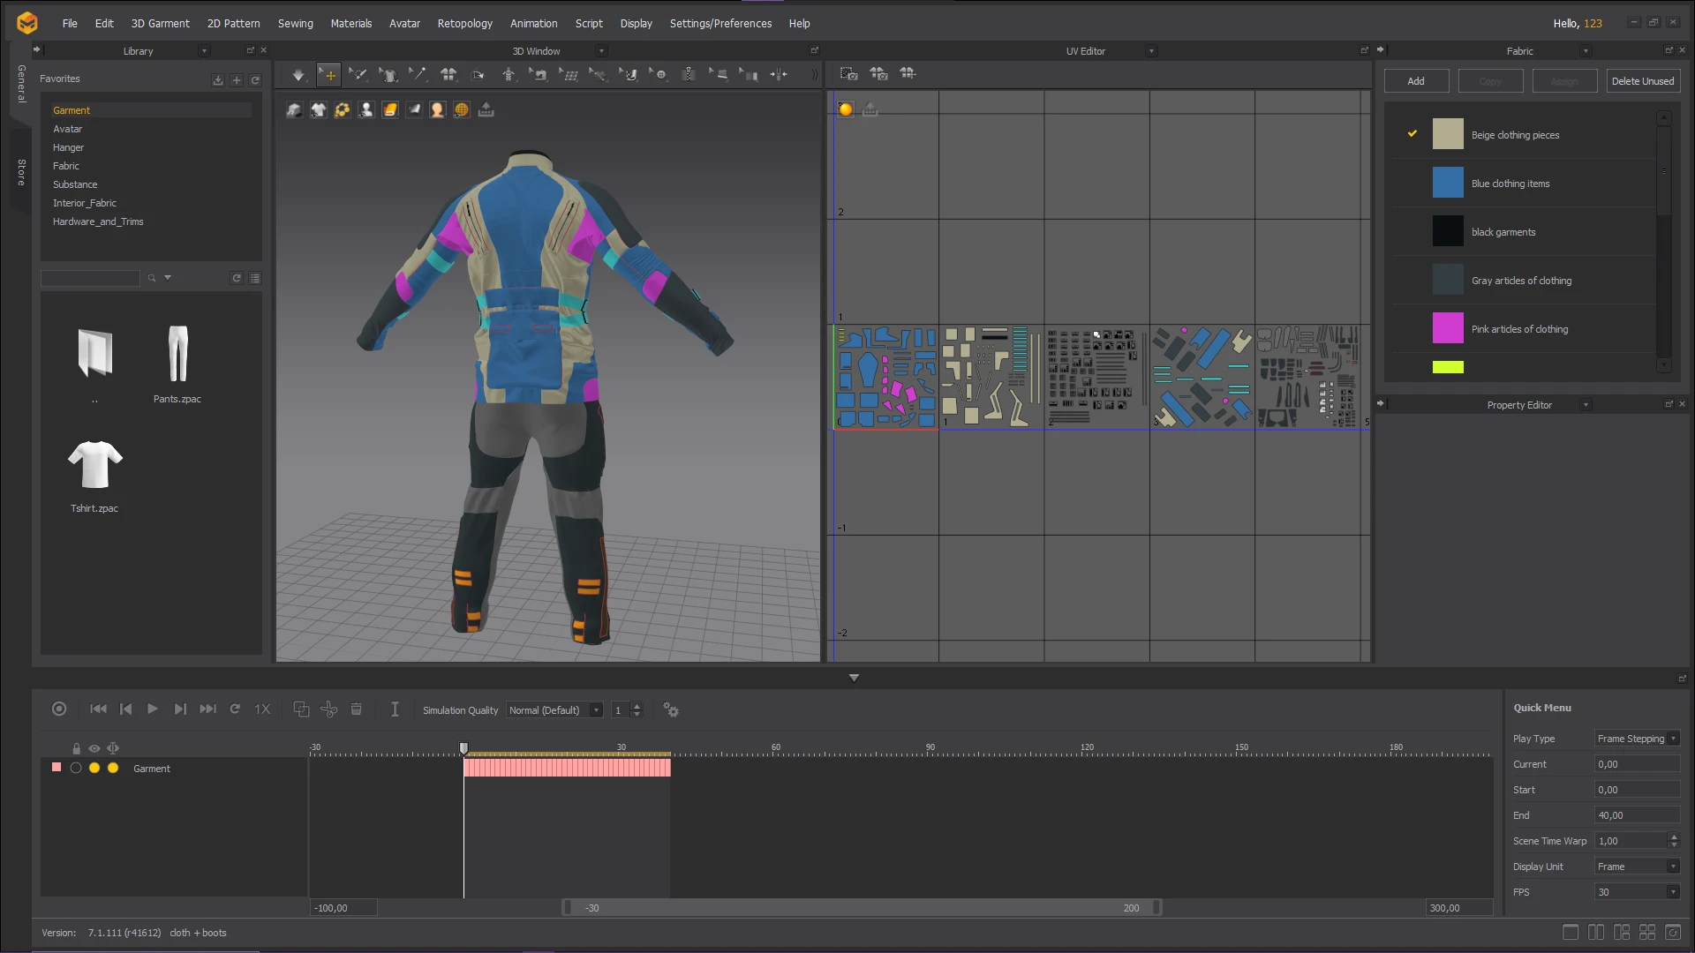Select the Select/Move tool in 3D toolbar

tap(328, 75)
